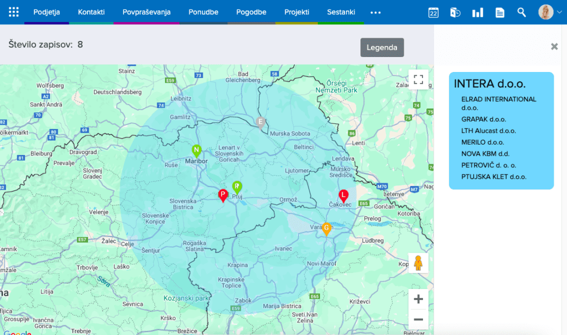Open the documents icon in the header
The height and width of the screenshot is (335, 567).
point(499,12)
